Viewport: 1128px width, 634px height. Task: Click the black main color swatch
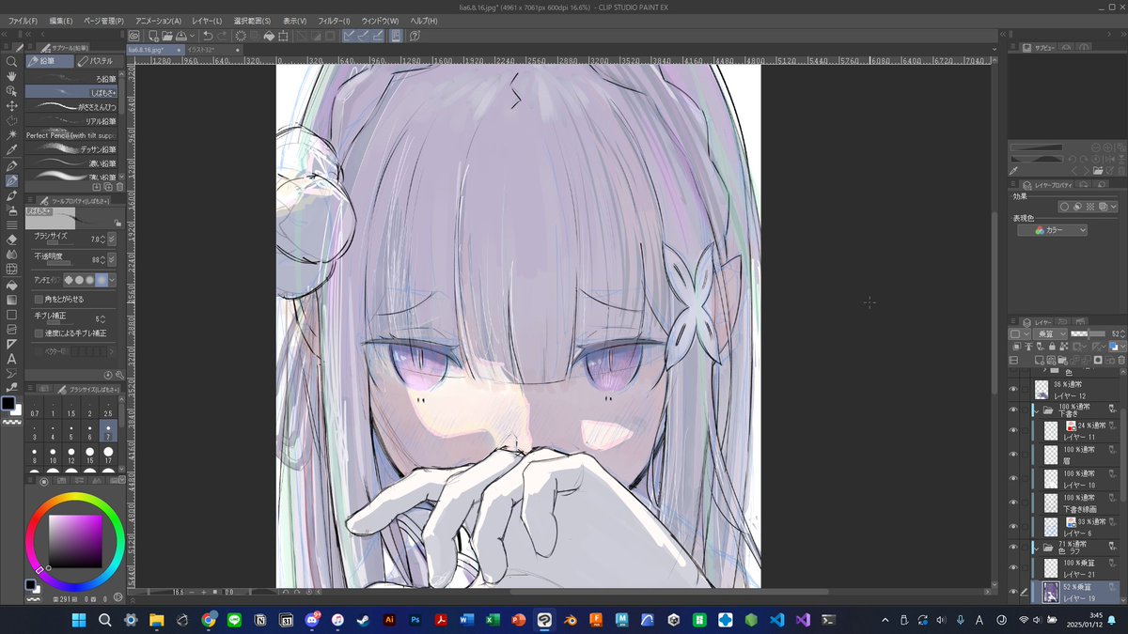(x=8, y=403)
